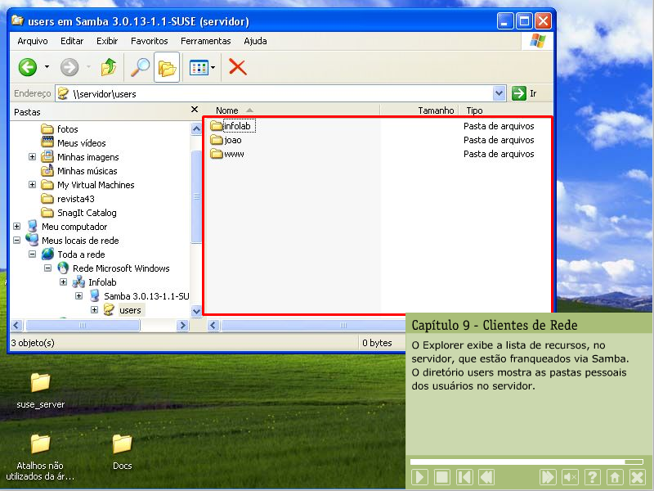Open the Favoritos menu
The height and width of the screenshot is (491, 654).
click(149, 41)
